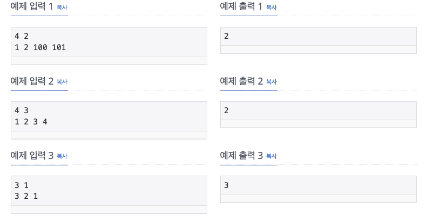This screenshot has width=427, height=216.
Task: Click the '1 2 100 101' line
Action: pyautogui.click(x=40, y=47)
